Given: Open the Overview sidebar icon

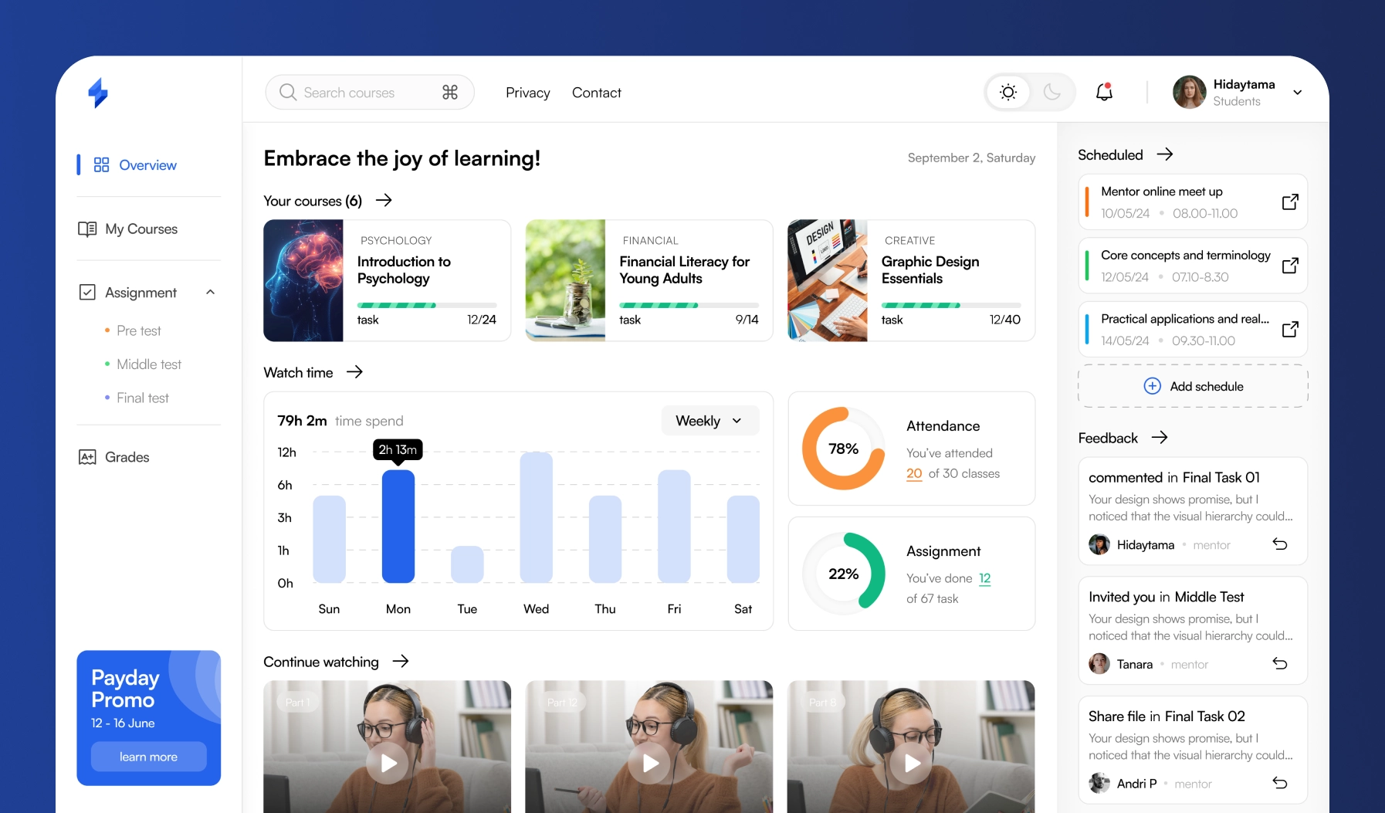Looking at the screenshot, I should point(100,164).
